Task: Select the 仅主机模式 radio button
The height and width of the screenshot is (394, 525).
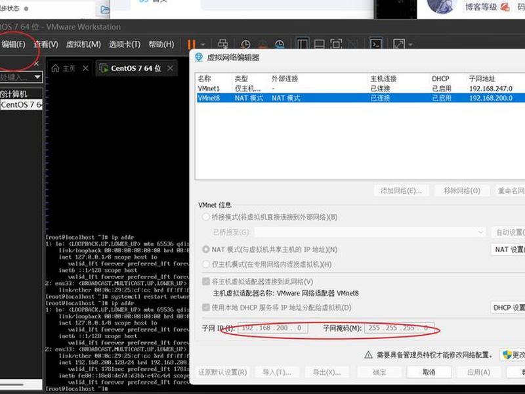Action: (206, 265)
